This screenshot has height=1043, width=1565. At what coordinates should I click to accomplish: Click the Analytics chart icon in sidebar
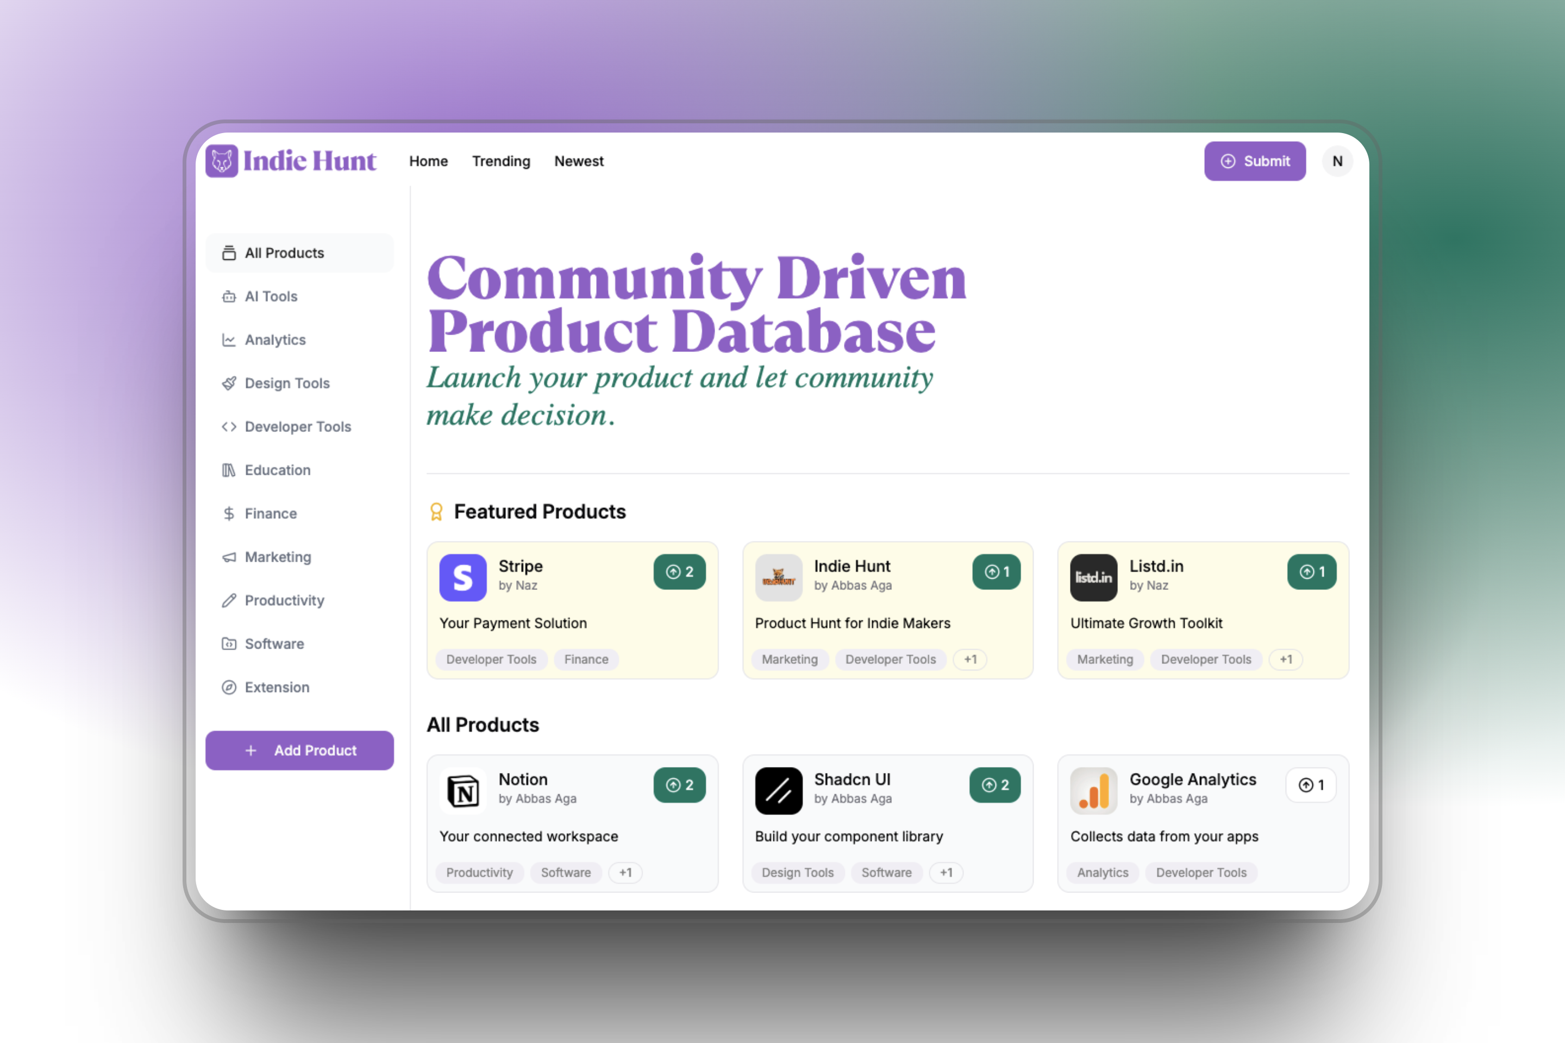229,340
